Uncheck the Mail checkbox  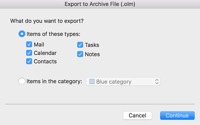click(29, 44)
